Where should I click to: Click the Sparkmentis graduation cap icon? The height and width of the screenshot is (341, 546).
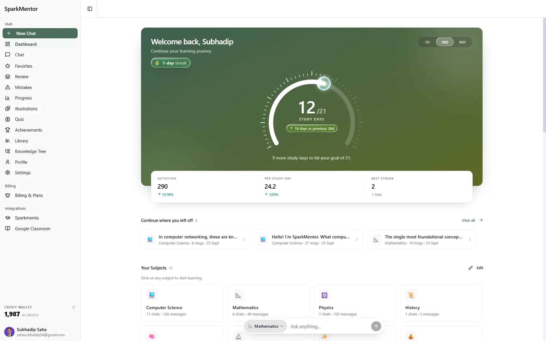[8, 218]
